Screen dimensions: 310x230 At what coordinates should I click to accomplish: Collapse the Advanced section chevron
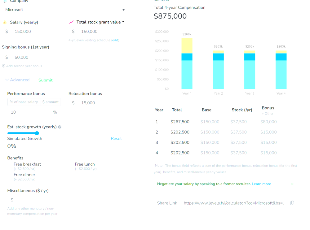coord(7,80)
